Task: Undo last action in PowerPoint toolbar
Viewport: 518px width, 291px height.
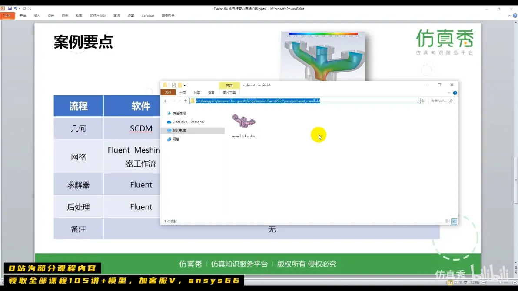Action: coord(15,9)
